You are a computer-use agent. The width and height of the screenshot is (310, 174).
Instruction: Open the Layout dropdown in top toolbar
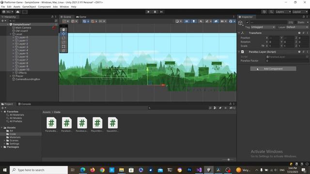click(x=300, y=12)
